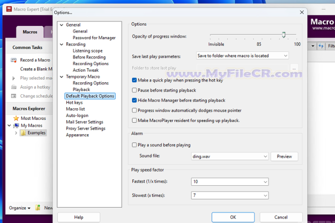Click the Common Tasks panel header
This screenshot has width=335, height=223.
(29, 47)
